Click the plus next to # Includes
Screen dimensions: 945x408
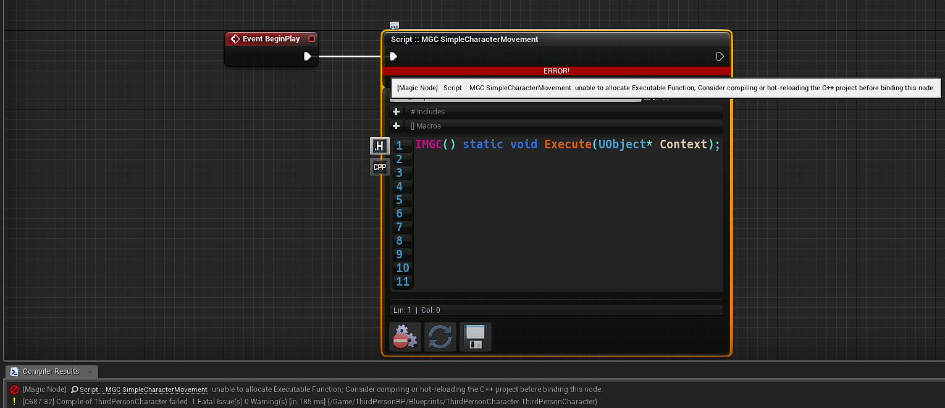(x=397, y=111)
